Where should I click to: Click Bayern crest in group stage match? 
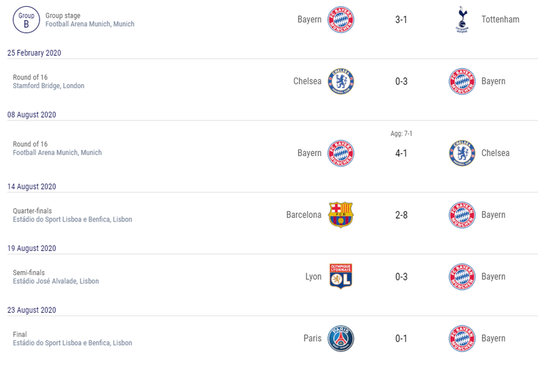pos(341,20)
